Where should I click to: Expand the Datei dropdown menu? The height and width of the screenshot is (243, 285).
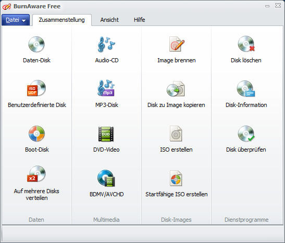pos(16,20)
